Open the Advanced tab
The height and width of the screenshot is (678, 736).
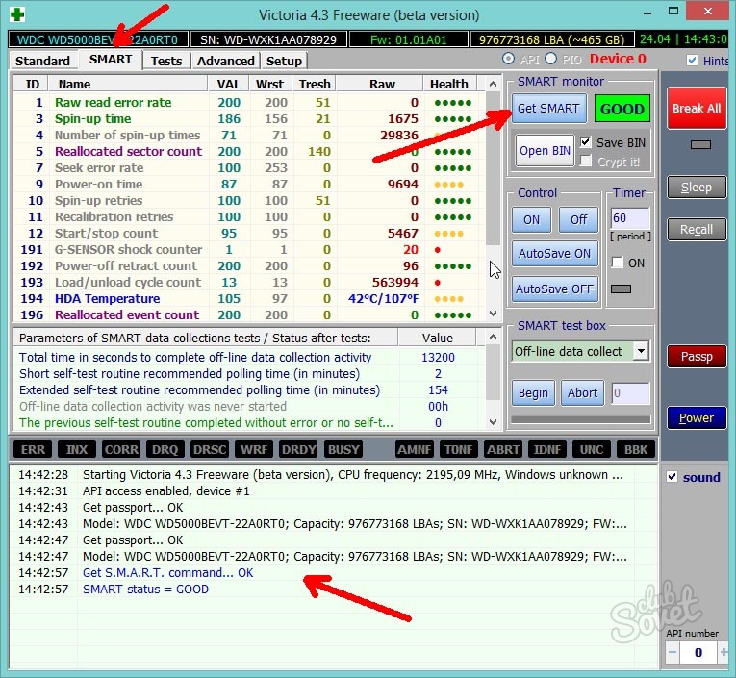[225, 61]
